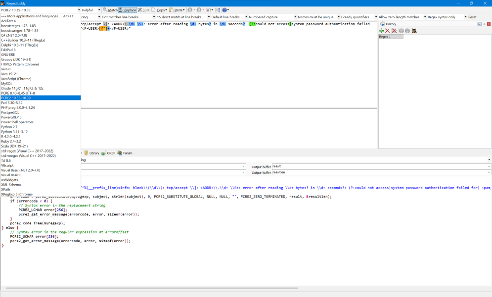Toggle Replace mode button
Image resolution: width=492 pixels, height=297 pixels.
point(128,10)
